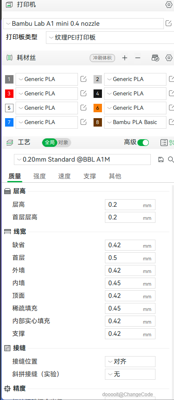
Task: Switch to the 其他 tab
Action: pos(115,176)
